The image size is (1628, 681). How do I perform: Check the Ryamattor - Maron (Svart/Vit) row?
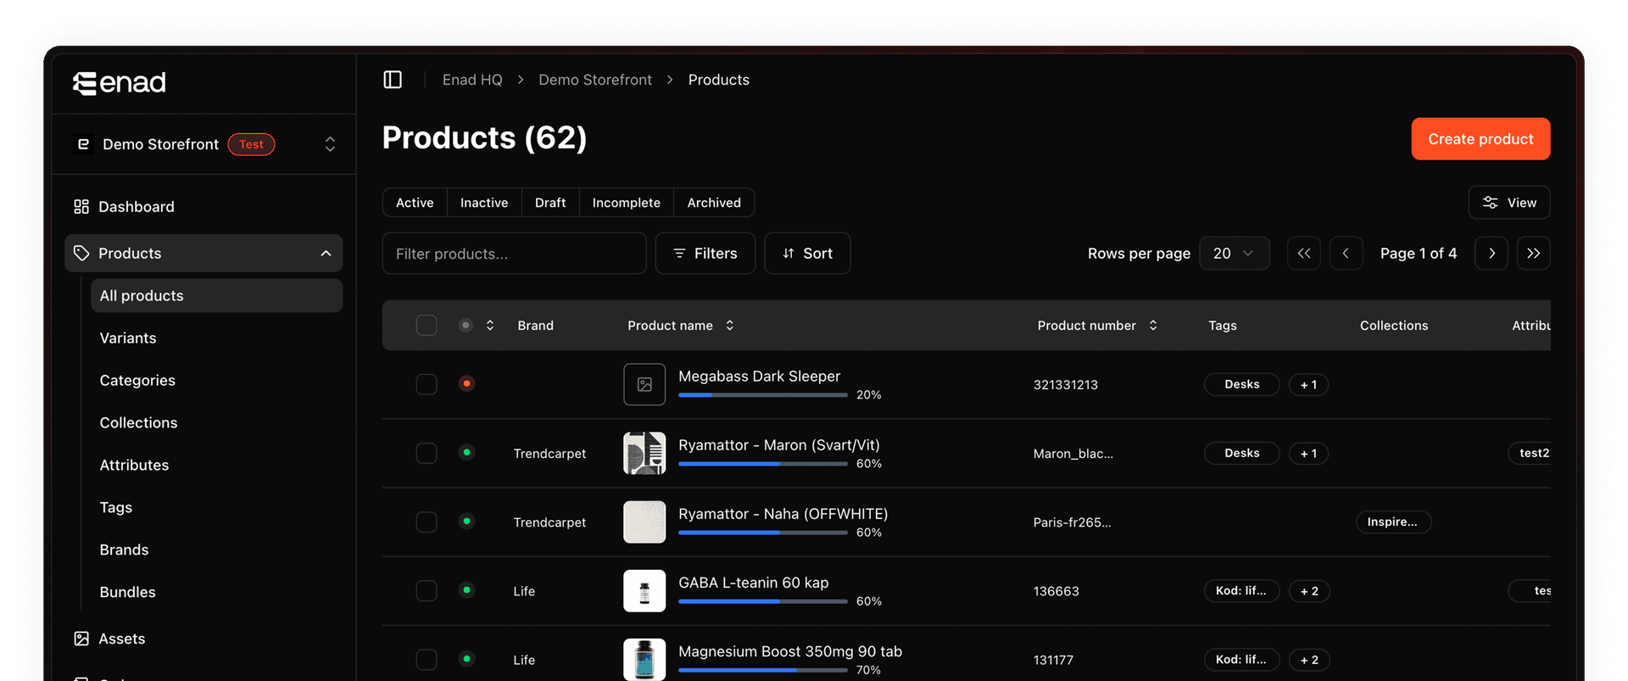(427, 453)
